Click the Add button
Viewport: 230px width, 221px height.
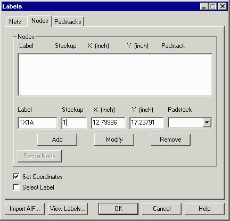click(57, 140)
